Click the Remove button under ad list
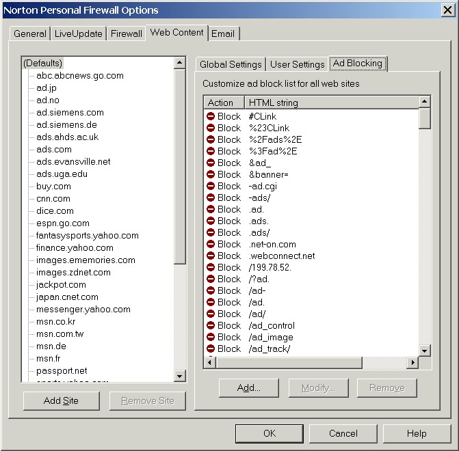This screenshot has width=459, height=451. 387,388
